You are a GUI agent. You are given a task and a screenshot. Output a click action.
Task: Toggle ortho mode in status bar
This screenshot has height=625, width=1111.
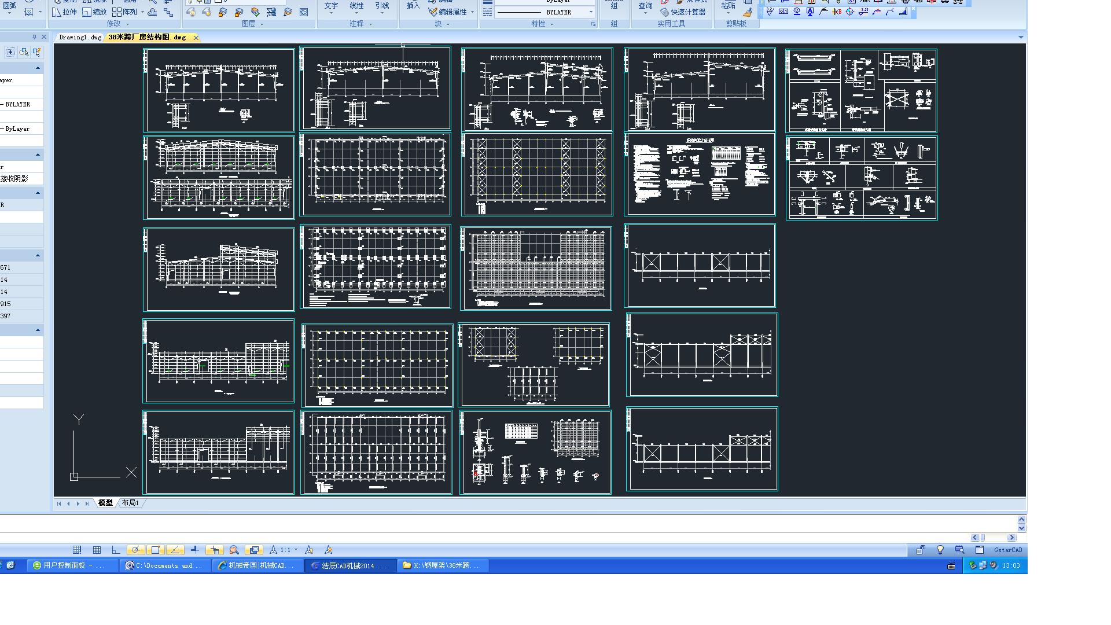point(116,550)
